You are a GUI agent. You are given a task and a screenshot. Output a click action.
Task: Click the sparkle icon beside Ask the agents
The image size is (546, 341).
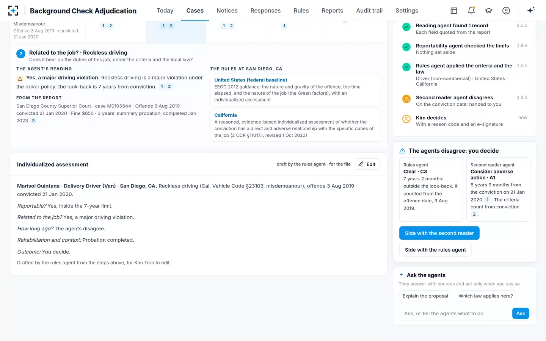[402, 275]
